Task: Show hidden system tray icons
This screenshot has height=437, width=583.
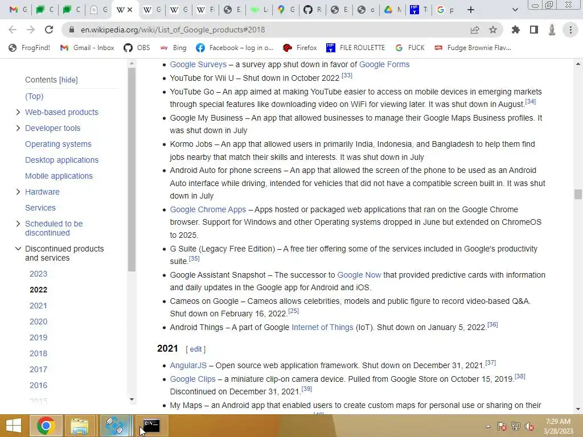Action: coord(488,427)
